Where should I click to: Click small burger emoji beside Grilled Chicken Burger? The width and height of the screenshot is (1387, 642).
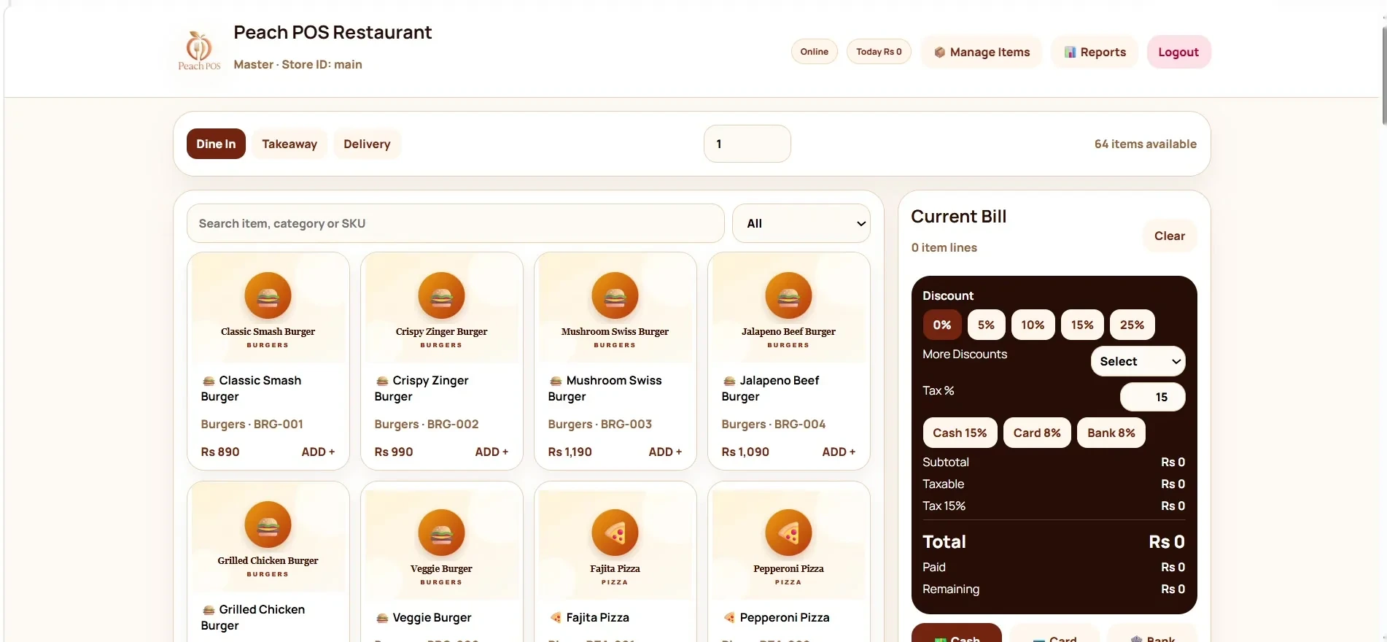pos(209,610)
